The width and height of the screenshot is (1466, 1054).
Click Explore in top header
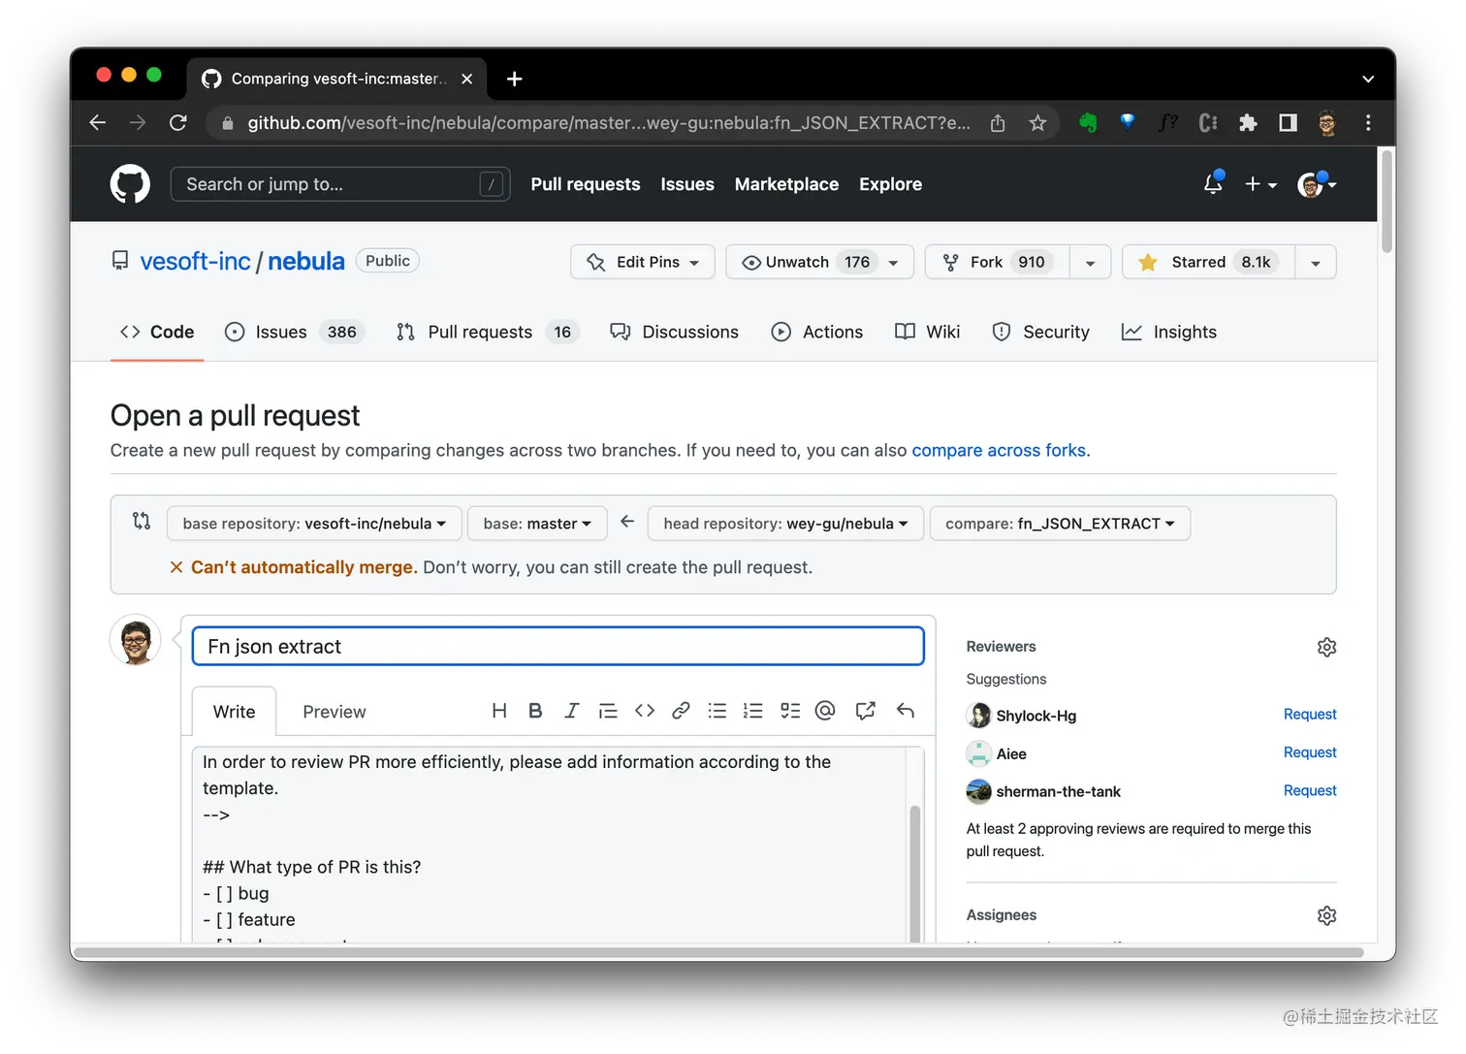890,184
